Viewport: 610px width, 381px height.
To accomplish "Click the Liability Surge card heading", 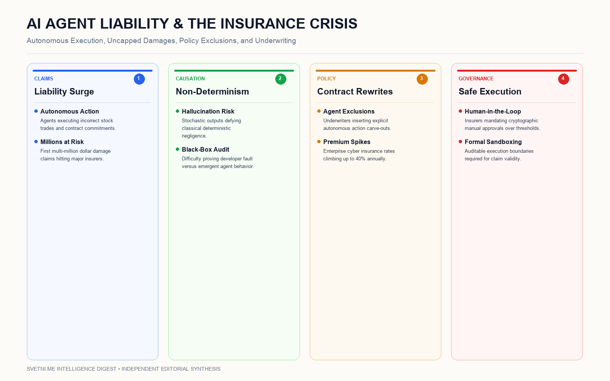I will tap(64, 91).
